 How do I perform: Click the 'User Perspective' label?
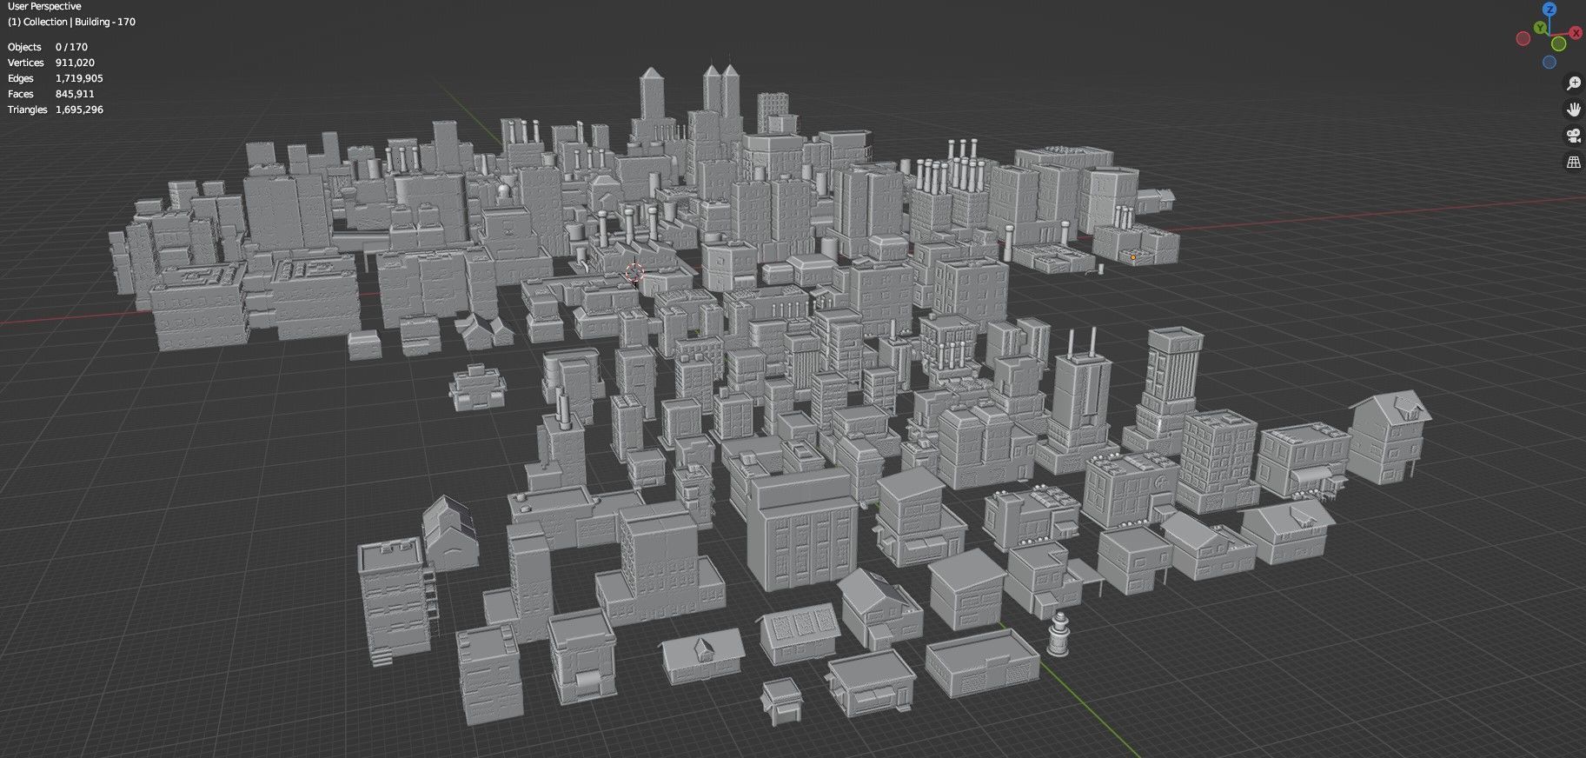coord(44,6)
